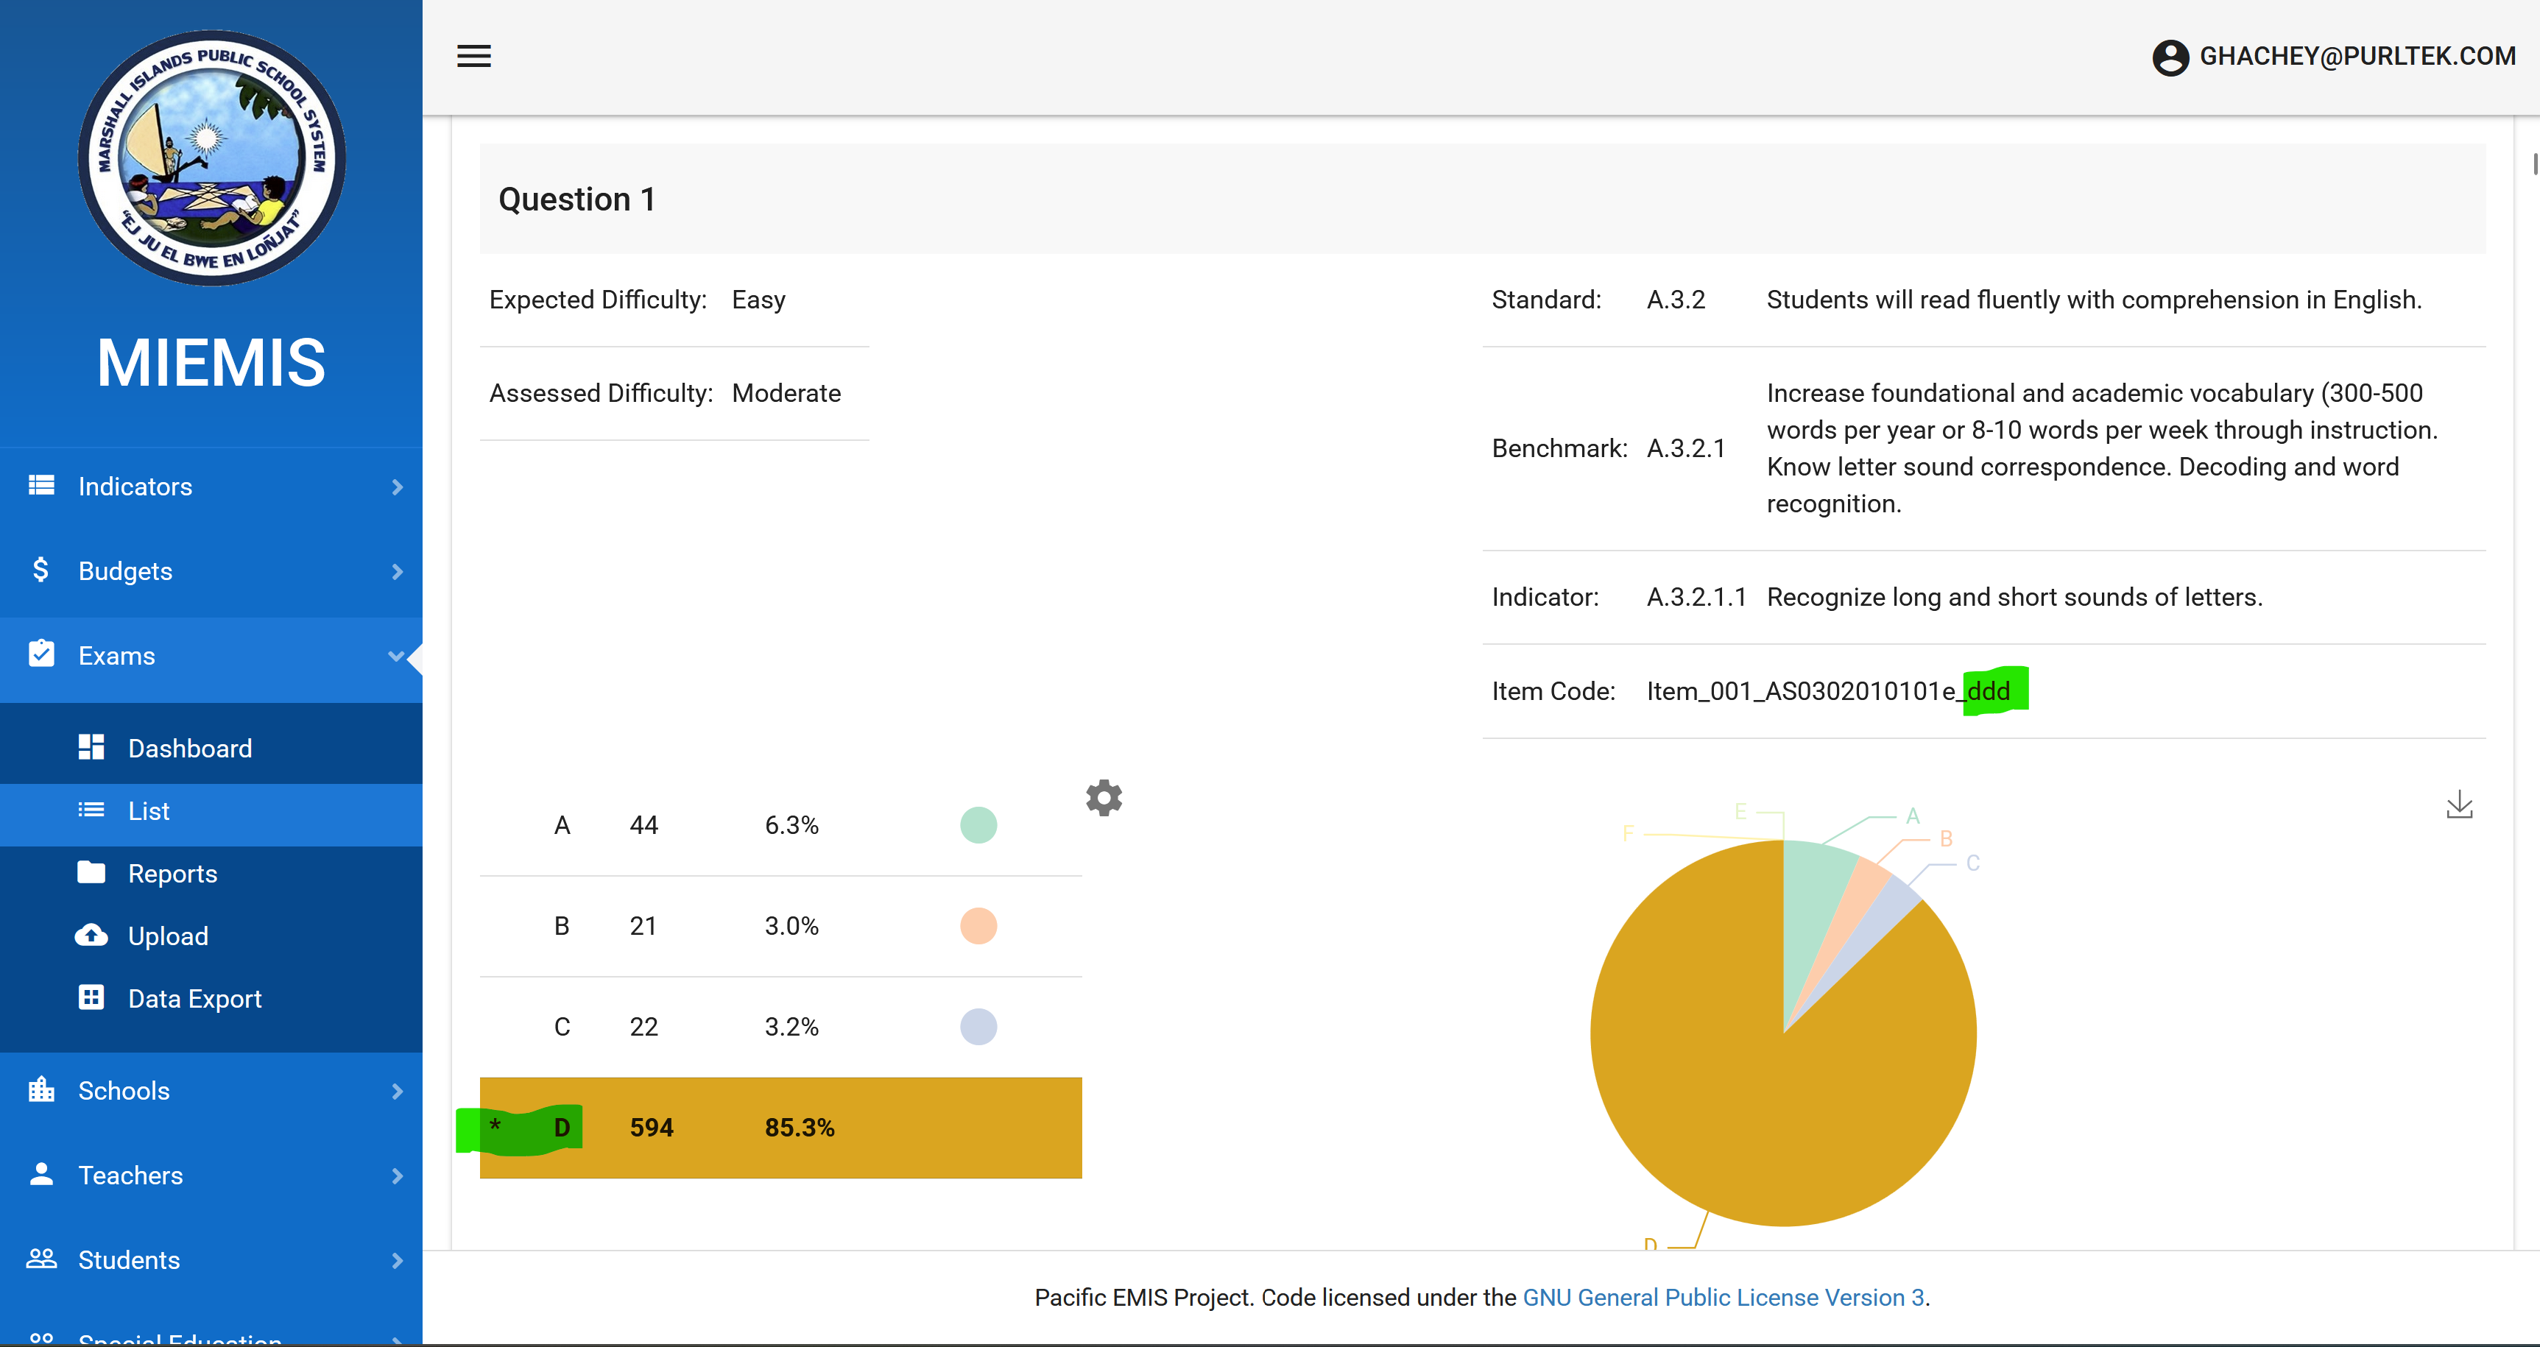Open the chart settings gear icon
The width and height of the screenshot is (2540, 1347).
pyautogui.click(x=1104, y=798)
